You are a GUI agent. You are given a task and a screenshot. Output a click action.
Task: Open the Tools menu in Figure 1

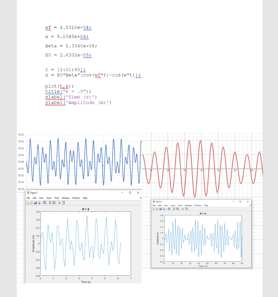(57, 198)
